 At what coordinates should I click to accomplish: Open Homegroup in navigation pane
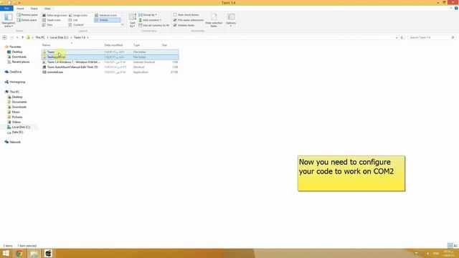pos(17,82)
